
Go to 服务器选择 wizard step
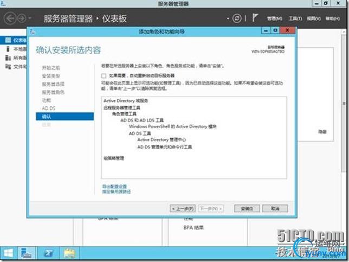tap(53, 84)
